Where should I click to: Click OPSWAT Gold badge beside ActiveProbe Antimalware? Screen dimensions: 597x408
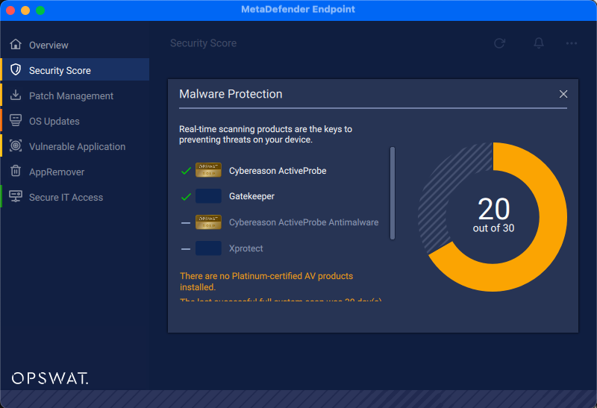[x=208, y=222]
